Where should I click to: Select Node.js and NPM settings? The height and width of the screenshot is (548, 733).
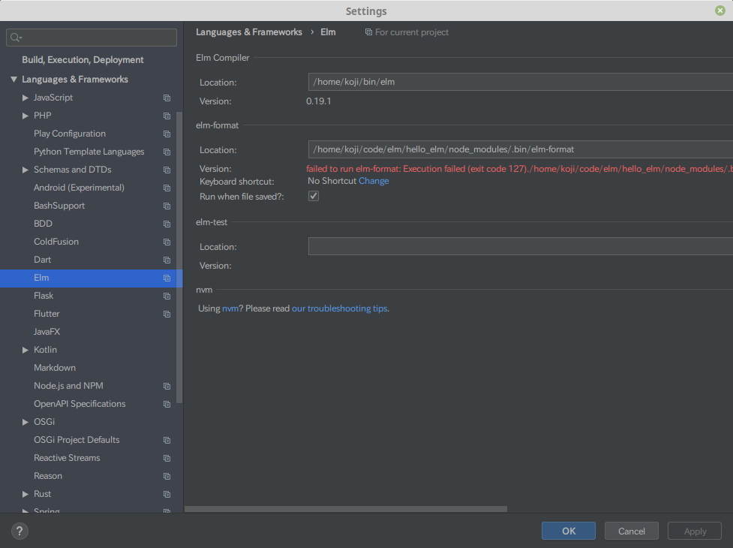68,386
